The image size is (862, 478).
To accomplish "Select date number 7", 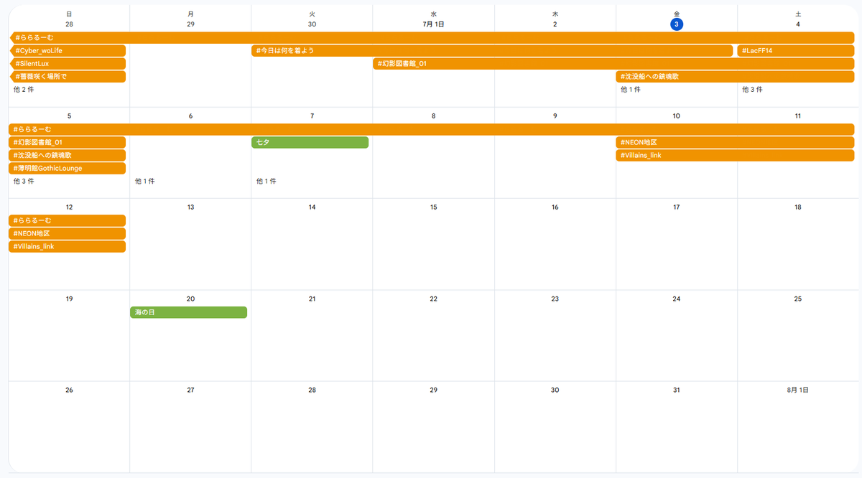I will (312, 116).
